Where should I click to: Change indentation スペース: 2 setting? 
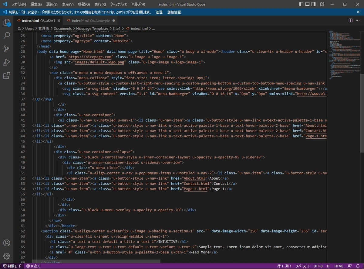point(302,266)
